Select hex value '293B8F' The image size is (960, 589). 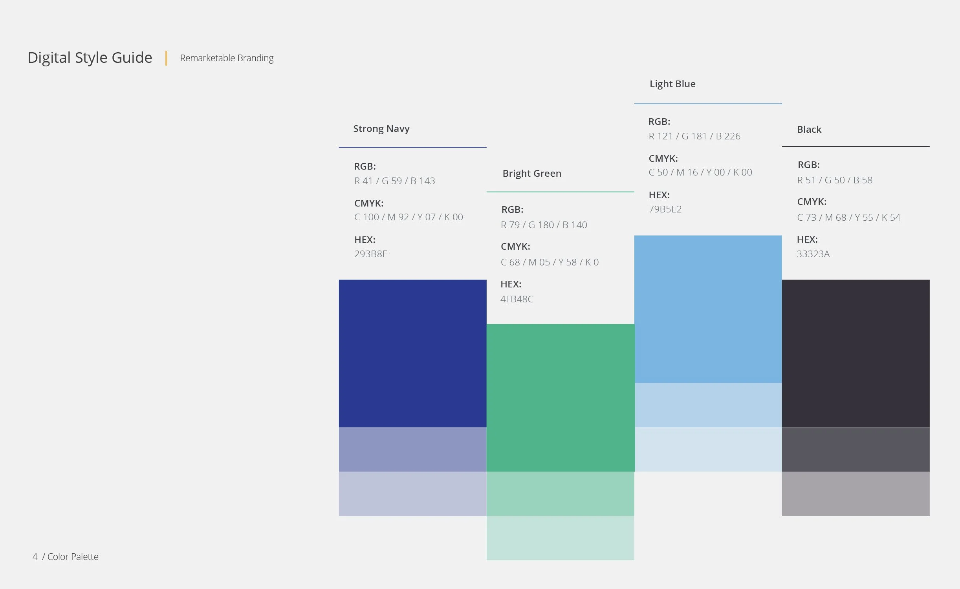coord(370,254)
